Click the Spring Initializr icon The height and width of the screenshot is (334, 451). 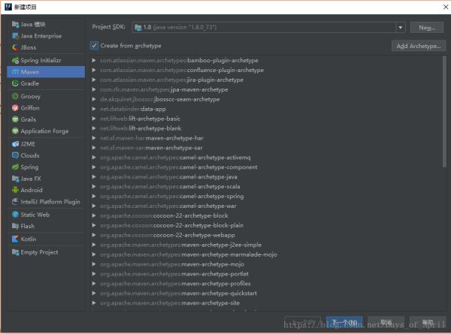point(15,60)
